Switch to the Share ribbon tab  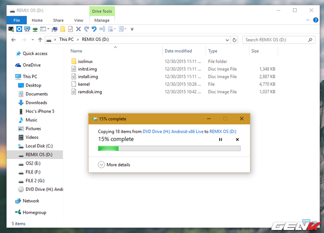click(58, 20)
